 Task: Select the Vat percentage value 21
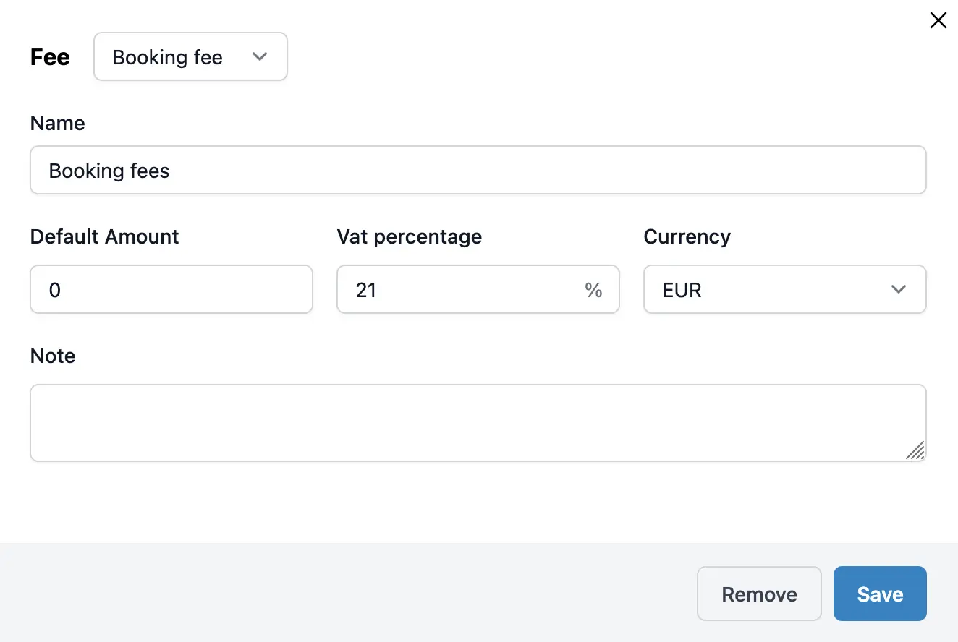[367, 289]
